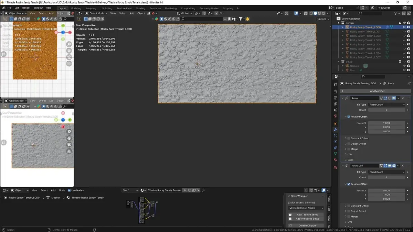Show Rocky Sandy Terrain_LOD1 in viewport
Screen dimensions: 413x232
click(x=404, y=32)
